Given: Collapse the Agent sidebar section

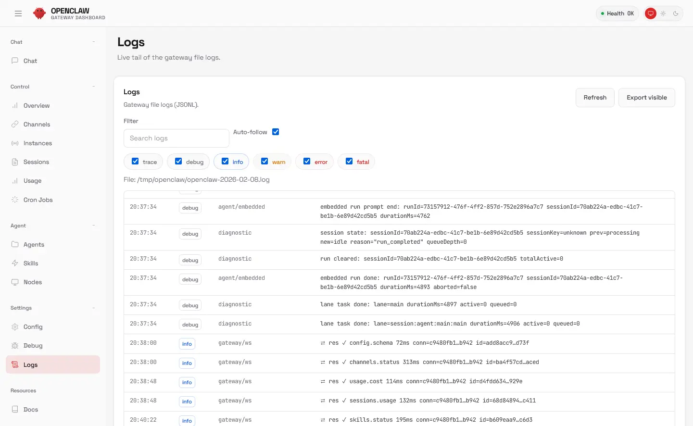Looking at the screenshot, I should coord(93,226).
